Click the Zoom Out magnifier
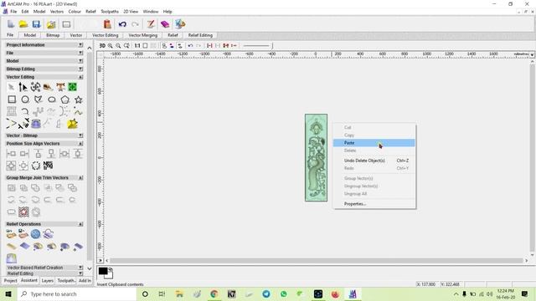536x301 pixels. click(118, 45)
